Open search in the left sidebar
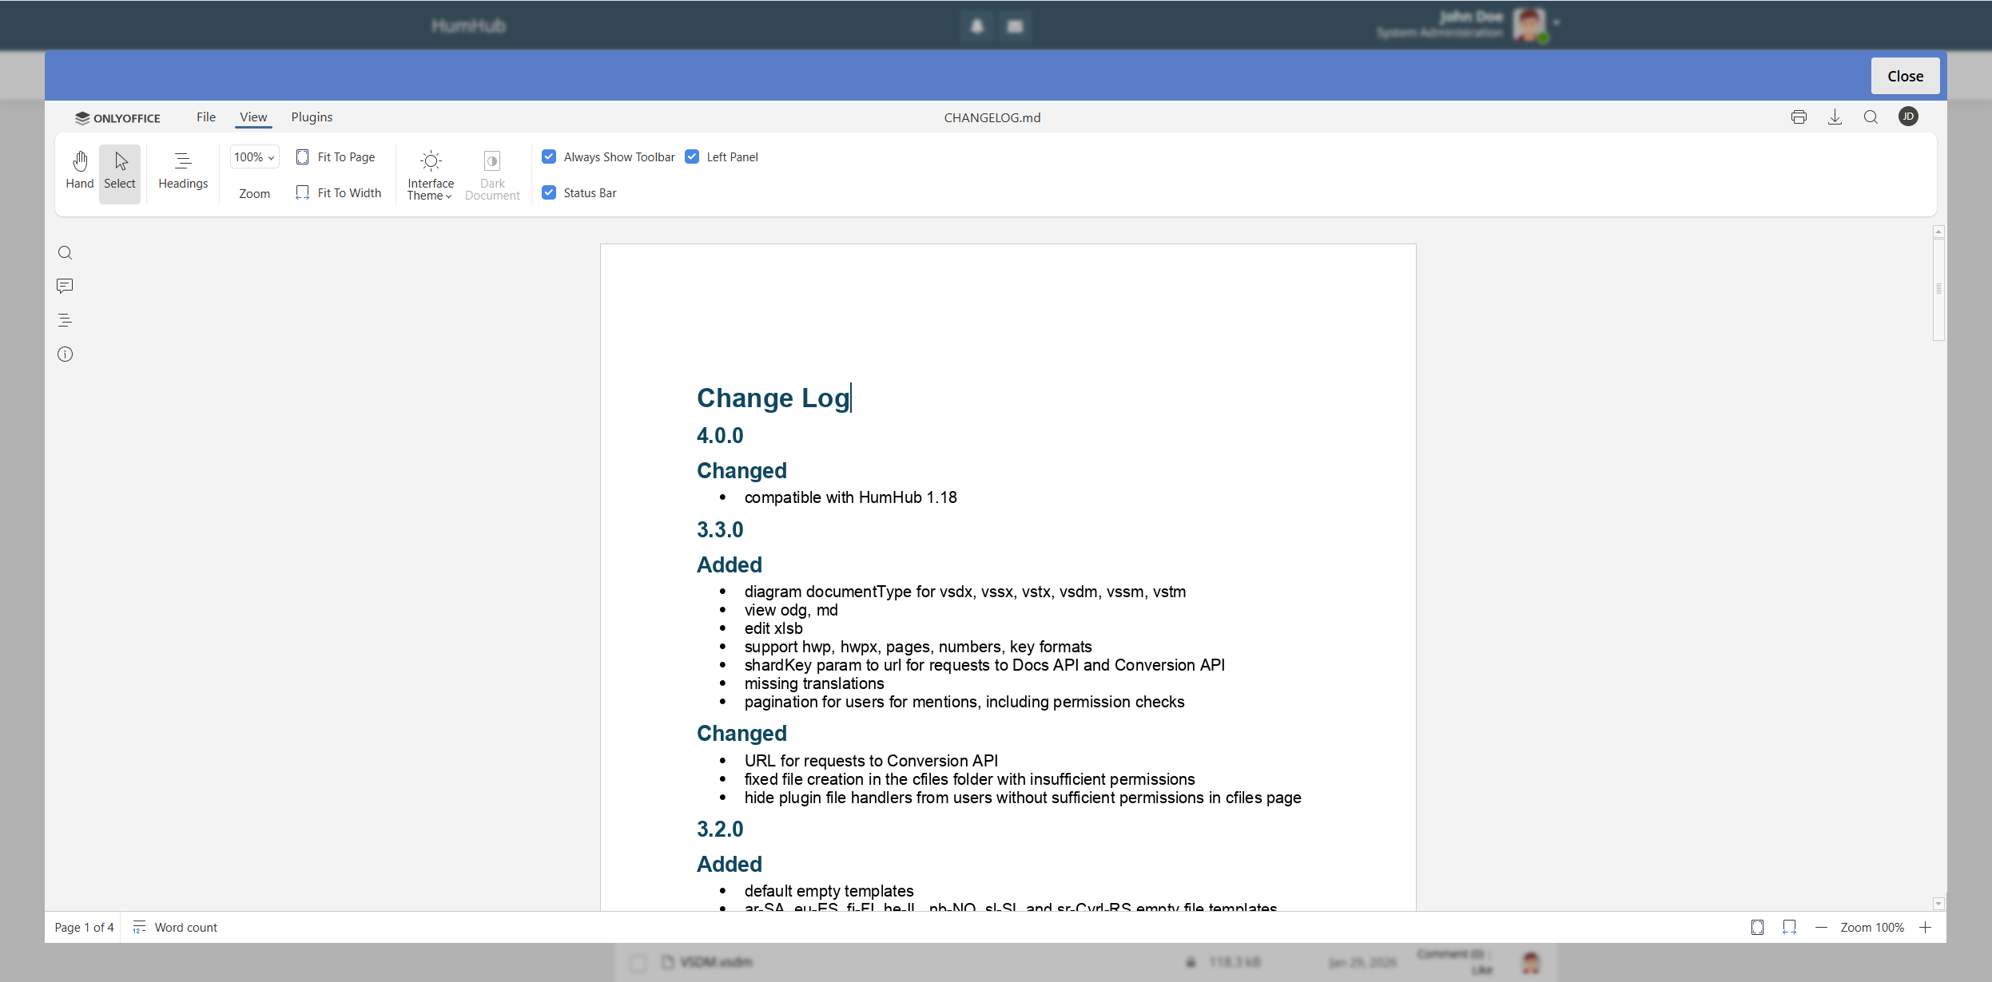The height and width of the screenshot is (982, 1992). tap(65, 252)
